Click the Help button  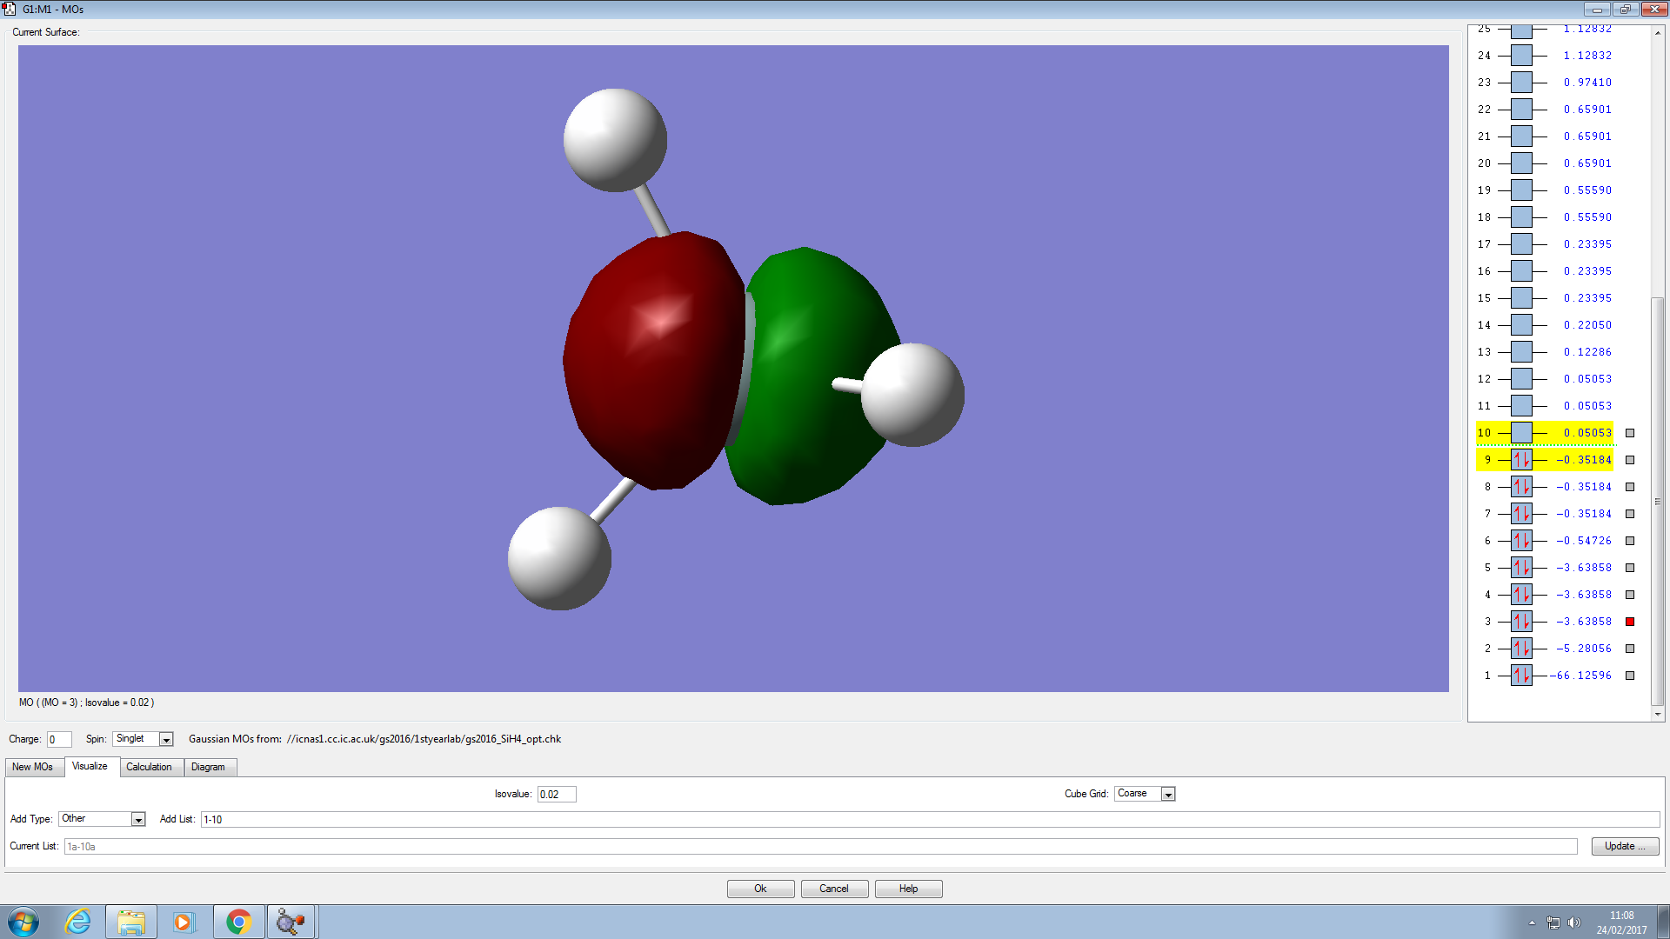908,889
